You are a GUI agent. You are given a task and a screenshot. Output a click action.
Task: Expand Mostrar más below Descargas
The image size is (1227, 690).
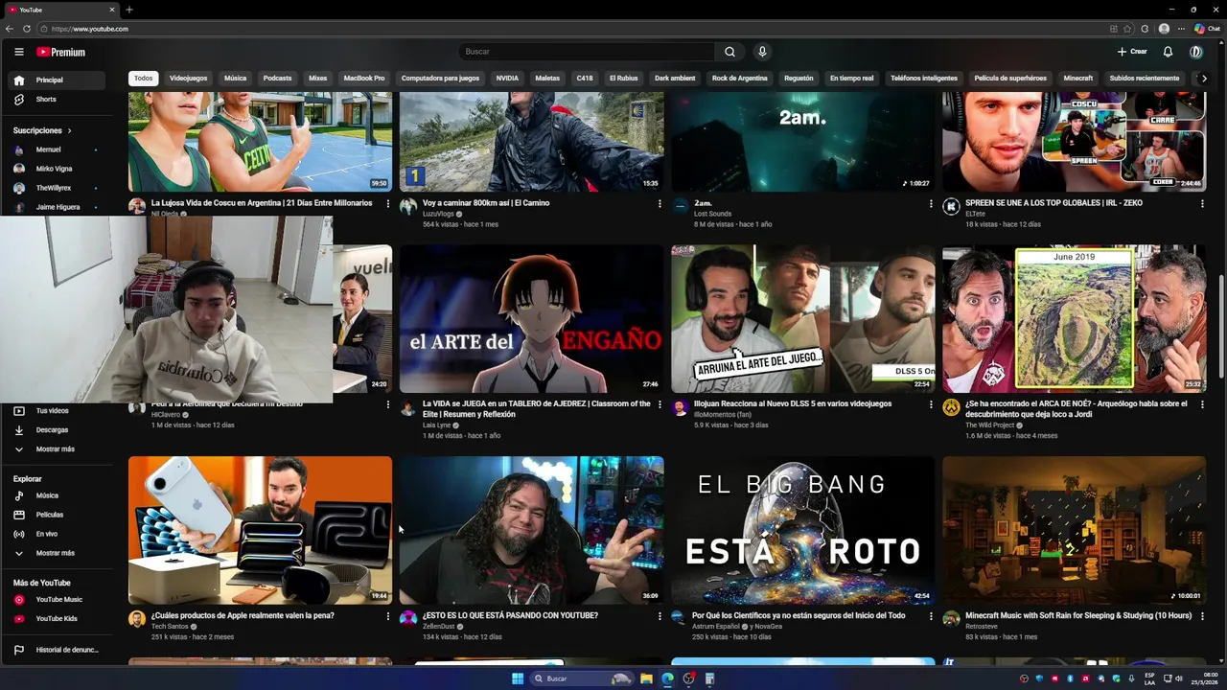(x=55, y=449)
